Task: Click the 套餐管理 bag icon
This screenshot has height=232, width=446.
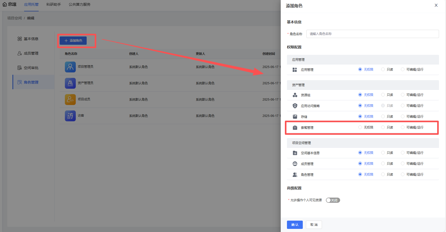Action: (295, 128)
